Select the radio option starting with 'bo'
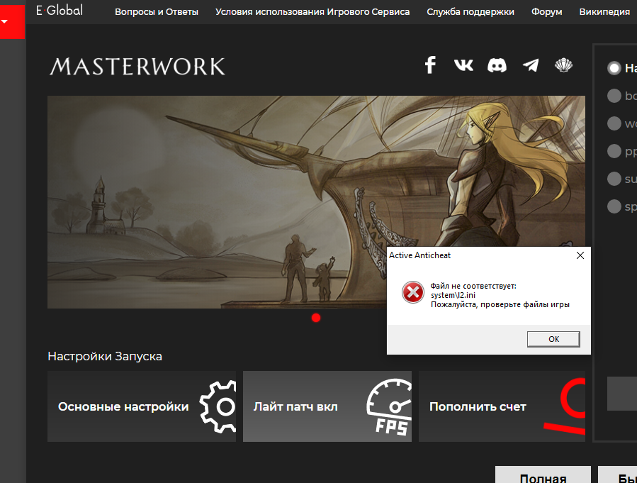Screen dimensions: 637x483 (x=614, y=96)
